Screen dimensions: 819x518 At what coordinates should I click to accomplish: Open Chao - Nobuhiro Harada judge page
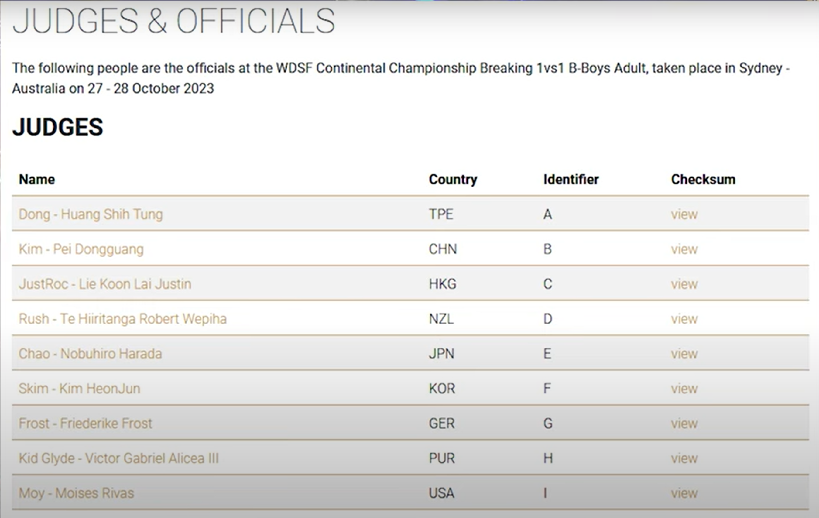pyautogui.click(x=90, y=353)
